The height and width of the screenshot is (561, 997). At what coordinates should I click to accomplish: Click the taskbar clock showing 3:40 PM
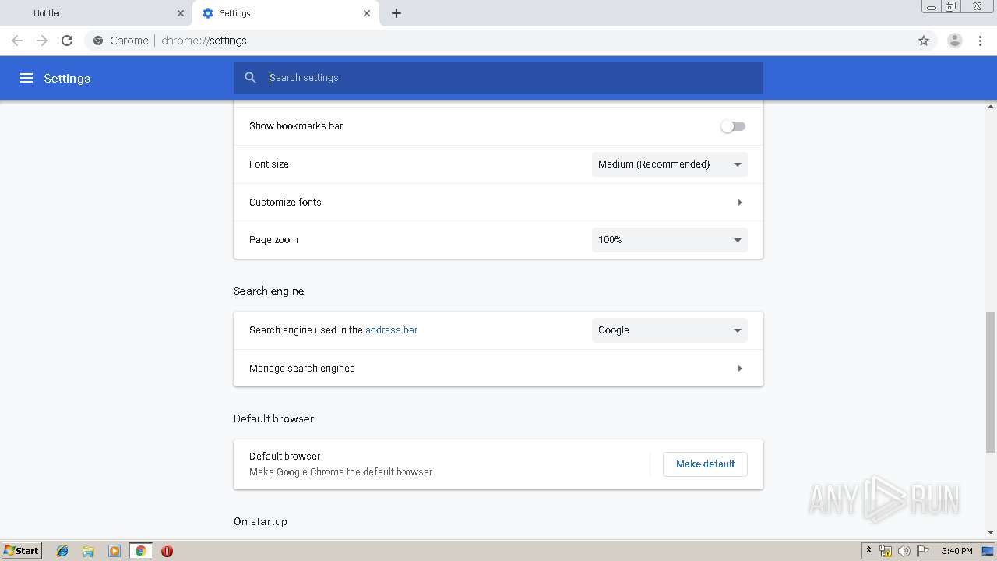tap(956, 551)
